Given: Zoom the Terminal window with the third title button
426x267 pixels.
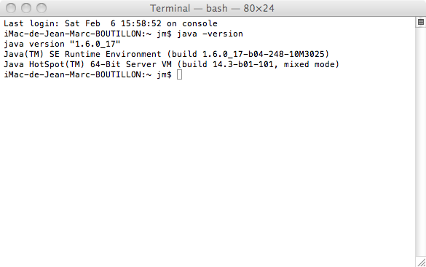Looking at the screenshot, I should (x=42, y=8).
